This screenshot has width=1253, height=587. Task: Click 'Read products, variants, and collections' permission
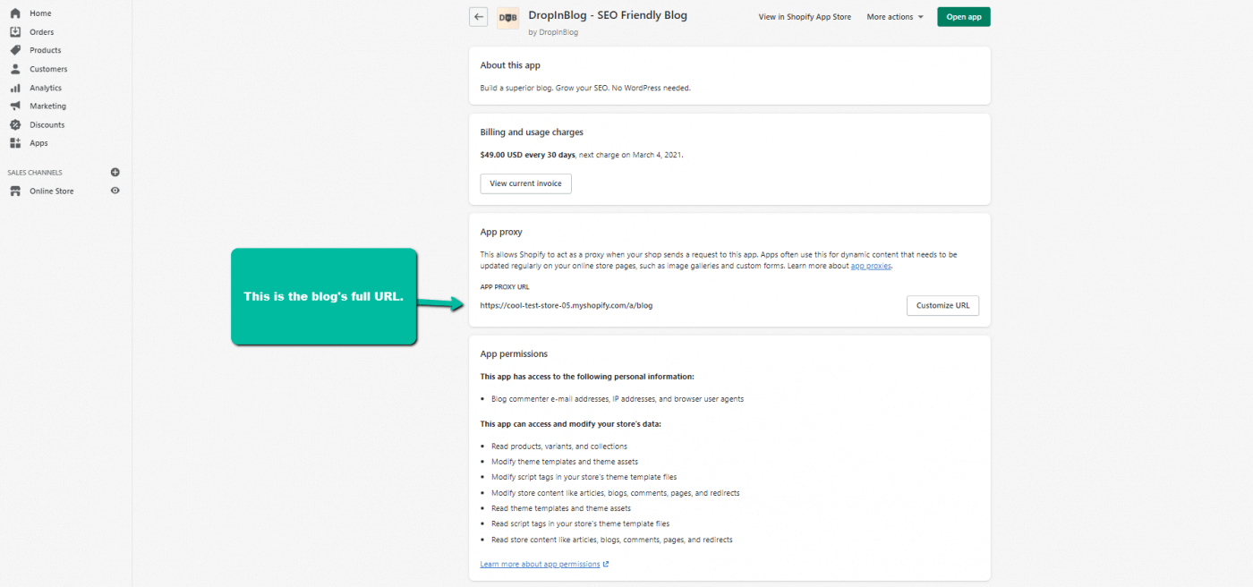[x=559, y=446]
